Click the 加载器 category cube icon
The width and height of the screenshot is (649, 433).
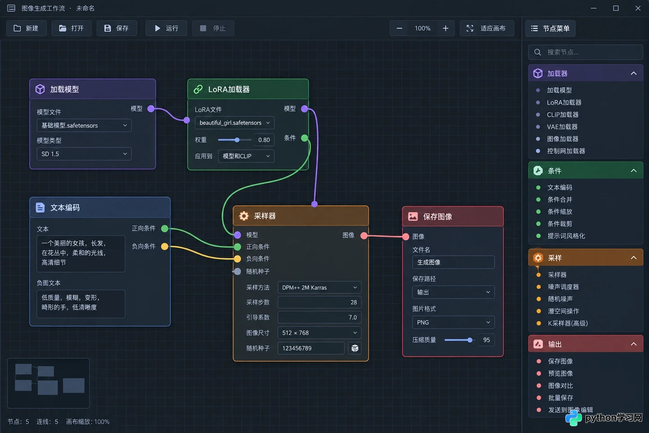538,74
